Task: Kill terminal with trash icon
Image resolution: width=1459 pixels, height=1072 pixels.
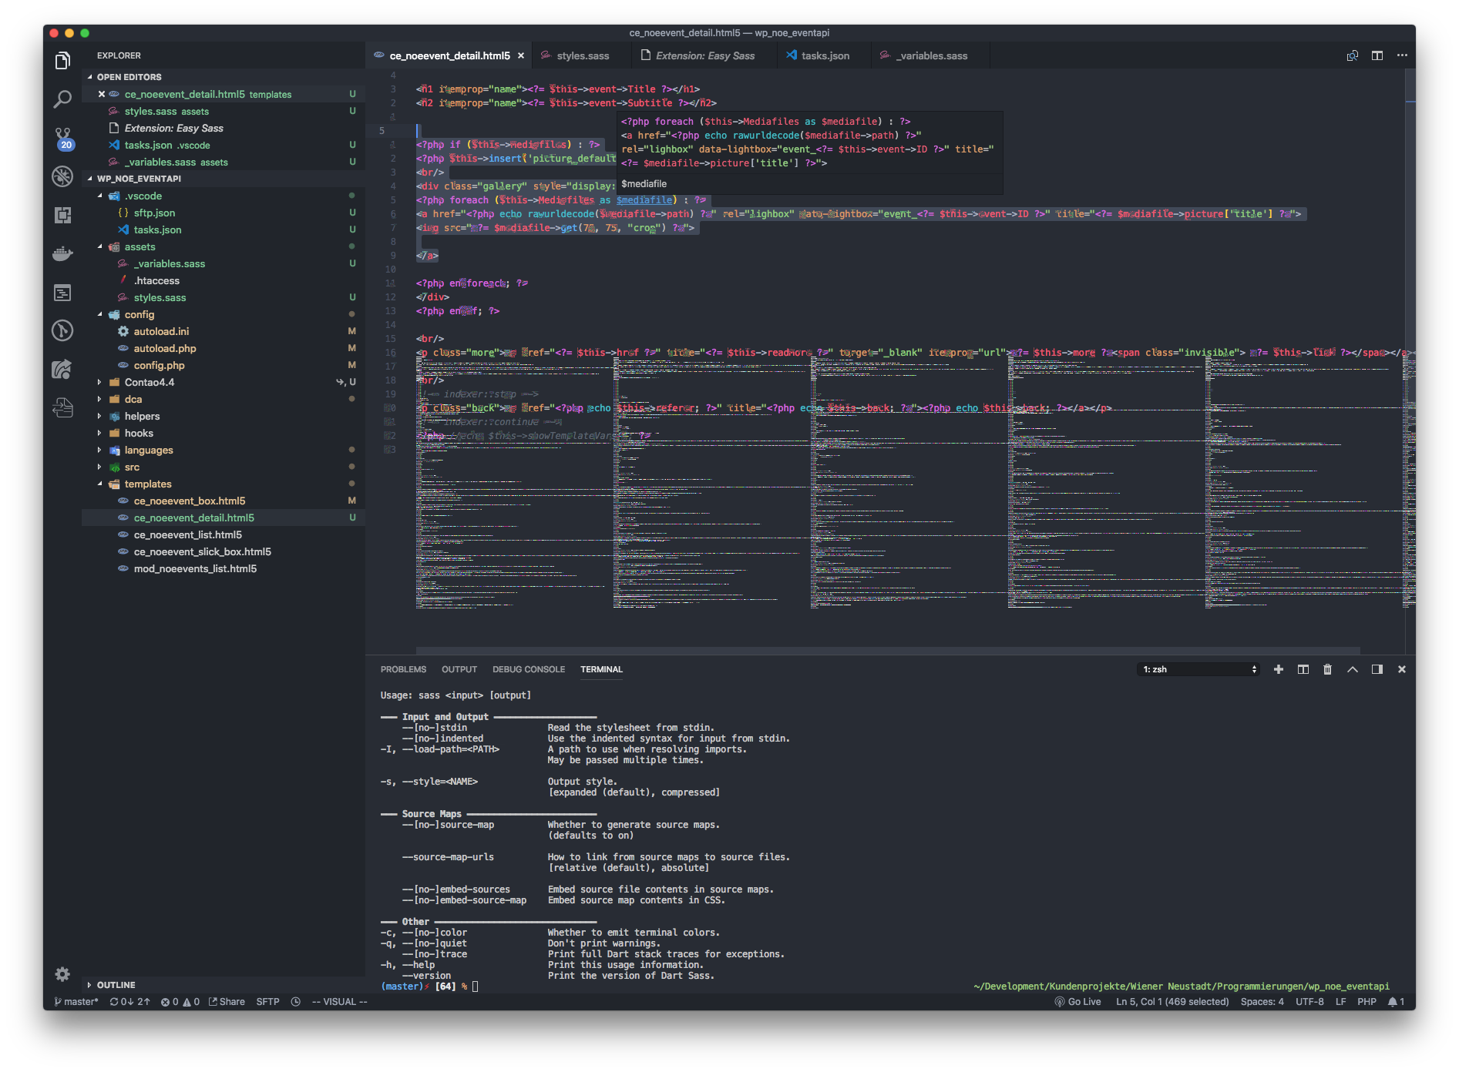Action: point(1327,669)
